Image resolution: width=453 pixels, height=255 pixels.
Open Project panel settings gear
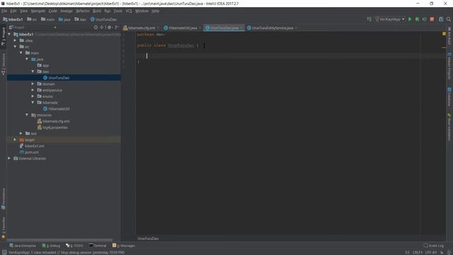click(110, 28)
